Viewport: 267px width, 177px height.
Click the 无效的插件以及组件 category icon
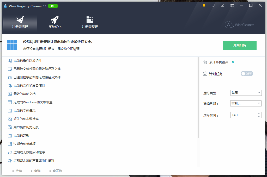point(10,61)
